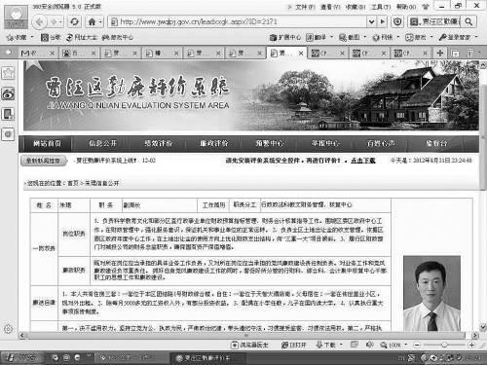Click the browser search box field
This screenshot has width=487, height=365.
[x=434, y=21]
